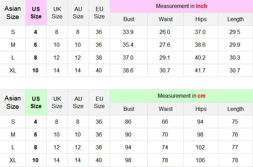Click the pink US Size header cell

(36, 13)
